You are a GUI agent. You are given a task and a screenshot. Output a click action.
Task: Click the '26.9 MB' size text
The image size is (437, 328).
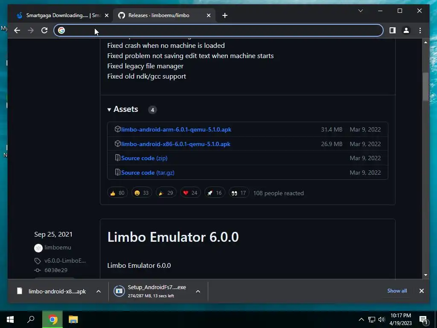click(x=332, y=144)
